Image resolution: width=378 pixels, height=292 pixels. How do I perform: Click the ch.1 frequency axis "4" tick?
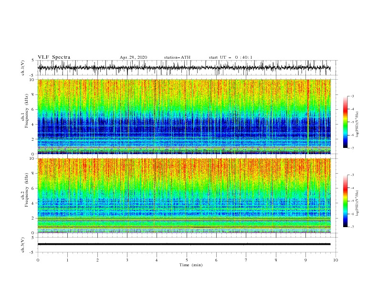coord(33,125)
